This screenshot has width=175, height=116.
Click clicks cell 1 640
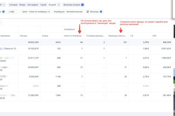point(58,95)
